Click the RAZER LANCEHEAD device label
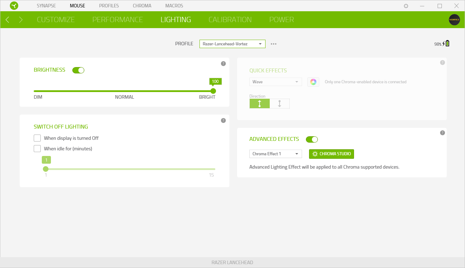Screen dimensions: 465x268 coord(232,262)
